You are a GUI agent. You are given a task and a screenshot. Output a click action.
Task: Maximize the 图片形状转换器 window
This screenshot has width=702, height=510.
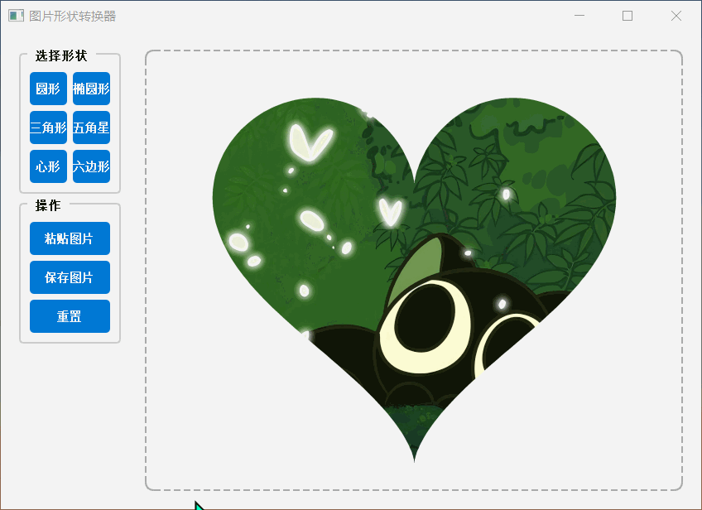pos(627,16)
